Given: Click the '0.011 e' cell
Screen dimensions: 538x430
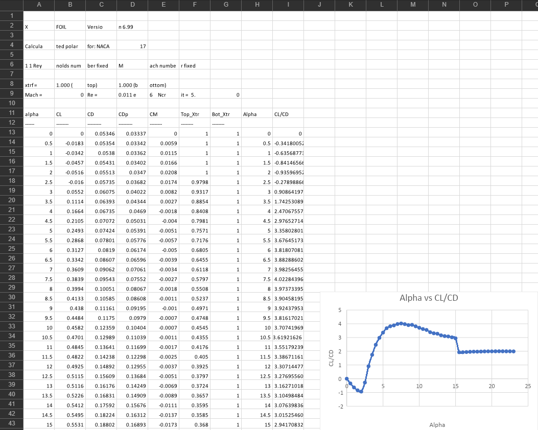Looking at the screenshot, I should [x=132, y=94].
